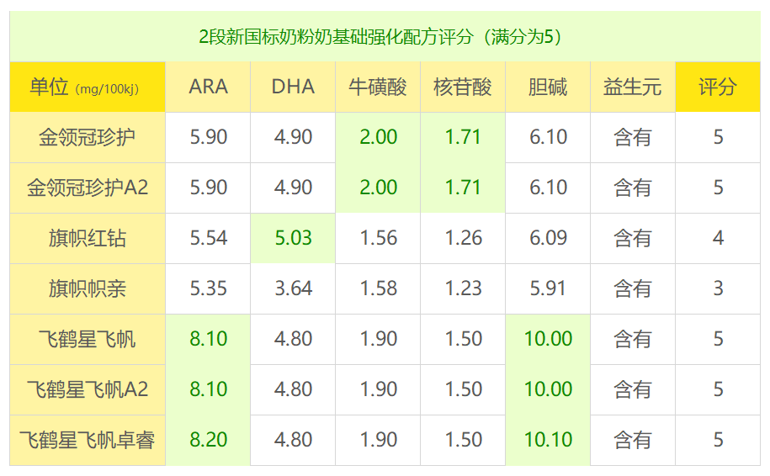Select the 旗帜帜亲 row label
770x476 pixels.
click(x=88, y=288)
